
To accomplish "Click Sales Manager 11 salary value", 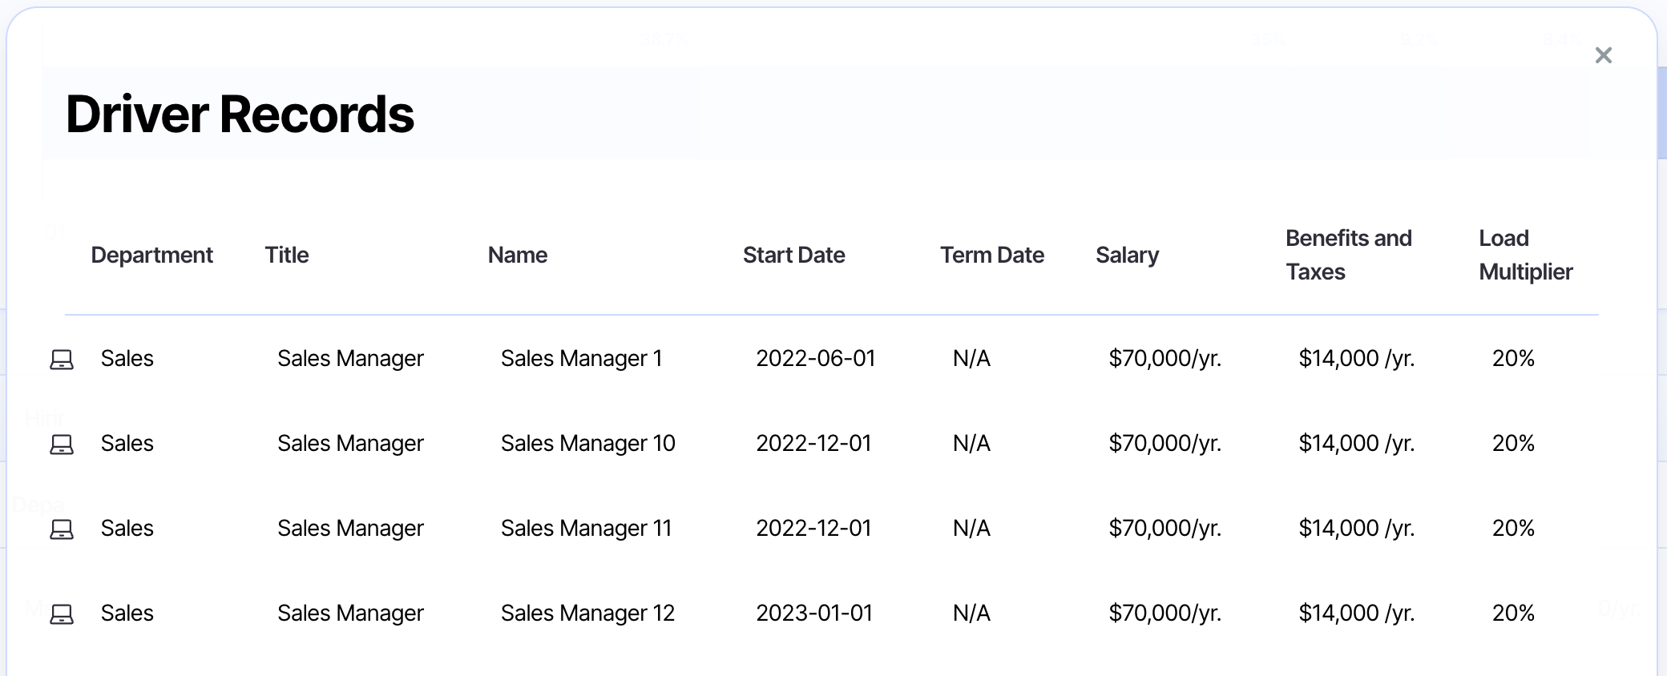I will click(x=1164, y=528).
